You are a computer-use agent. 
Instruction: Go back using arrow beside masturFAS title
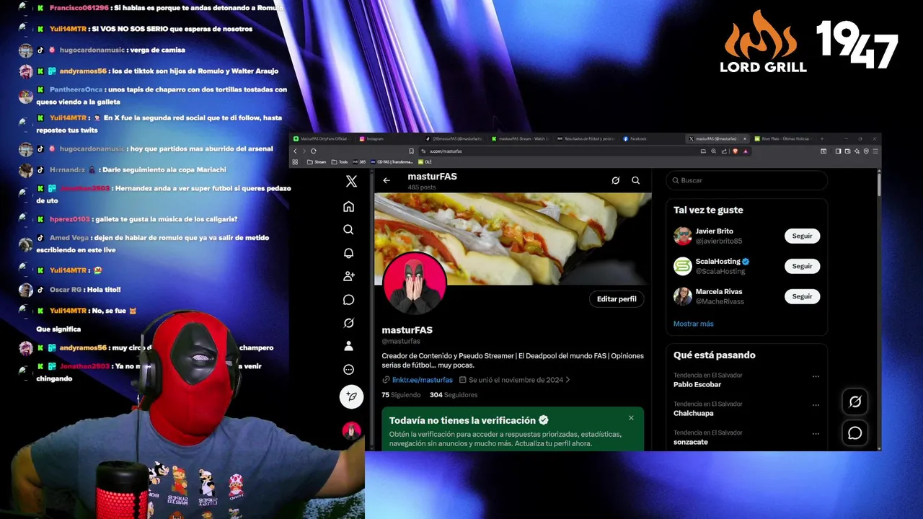pos(387,181)
